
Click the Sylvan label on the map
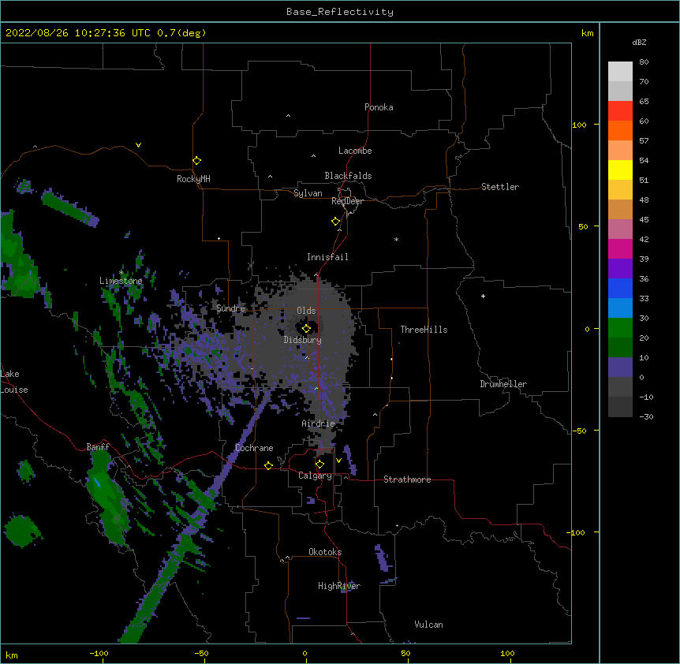point(308,193)
